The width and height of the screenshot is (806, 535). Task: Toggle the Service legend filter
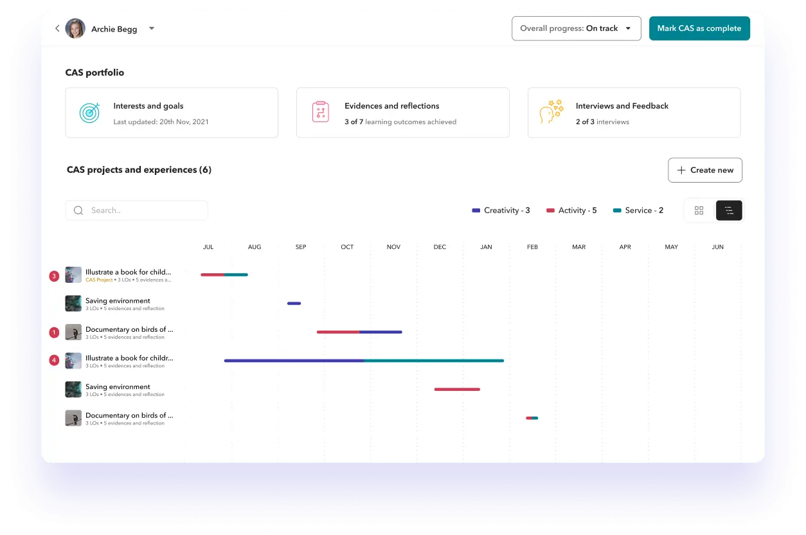pyautogui.click(x=638, y=210)
